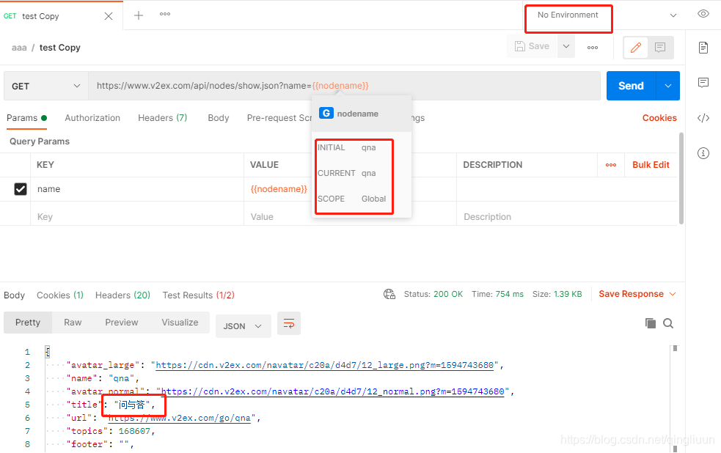This screenshot has width=721, height=453.
Task: Expand the Save options arrow
Action: tap(566, 46)
